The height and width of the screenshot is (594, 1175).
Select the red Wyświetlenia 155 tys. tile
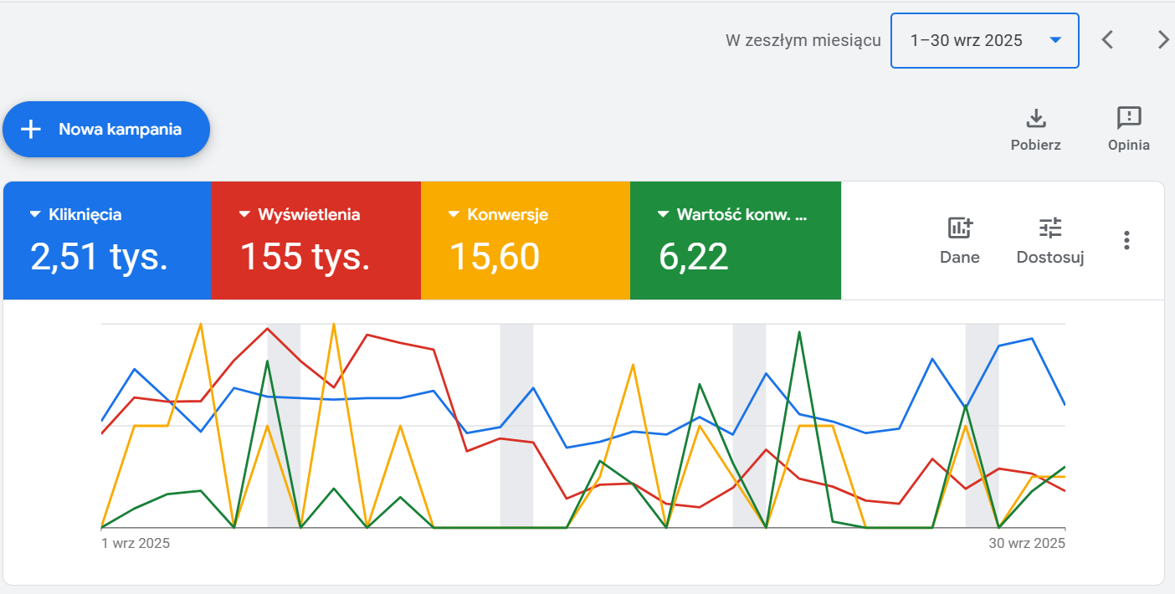coord(316,240)
